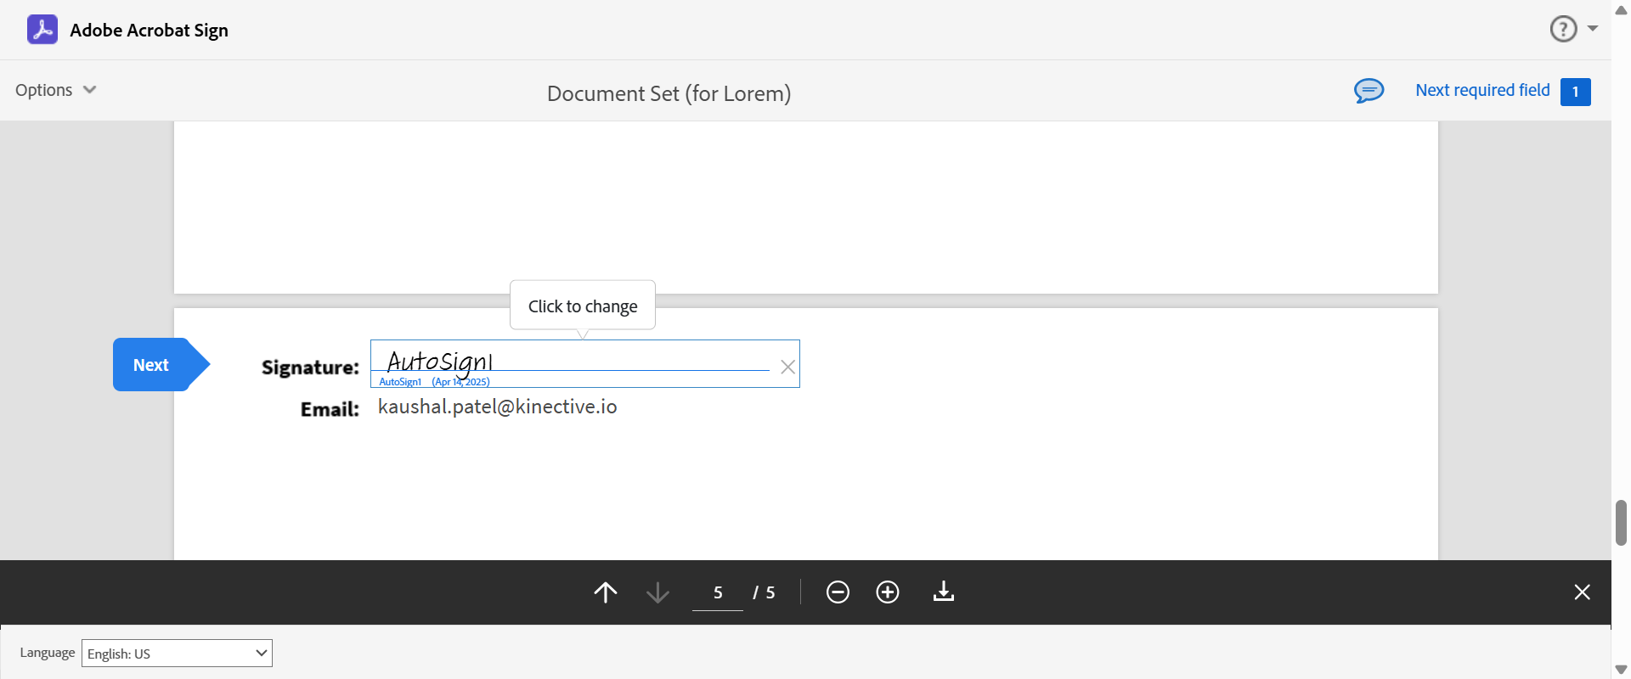
Task: Jump to Next required field link
Action: [1482, 90]
